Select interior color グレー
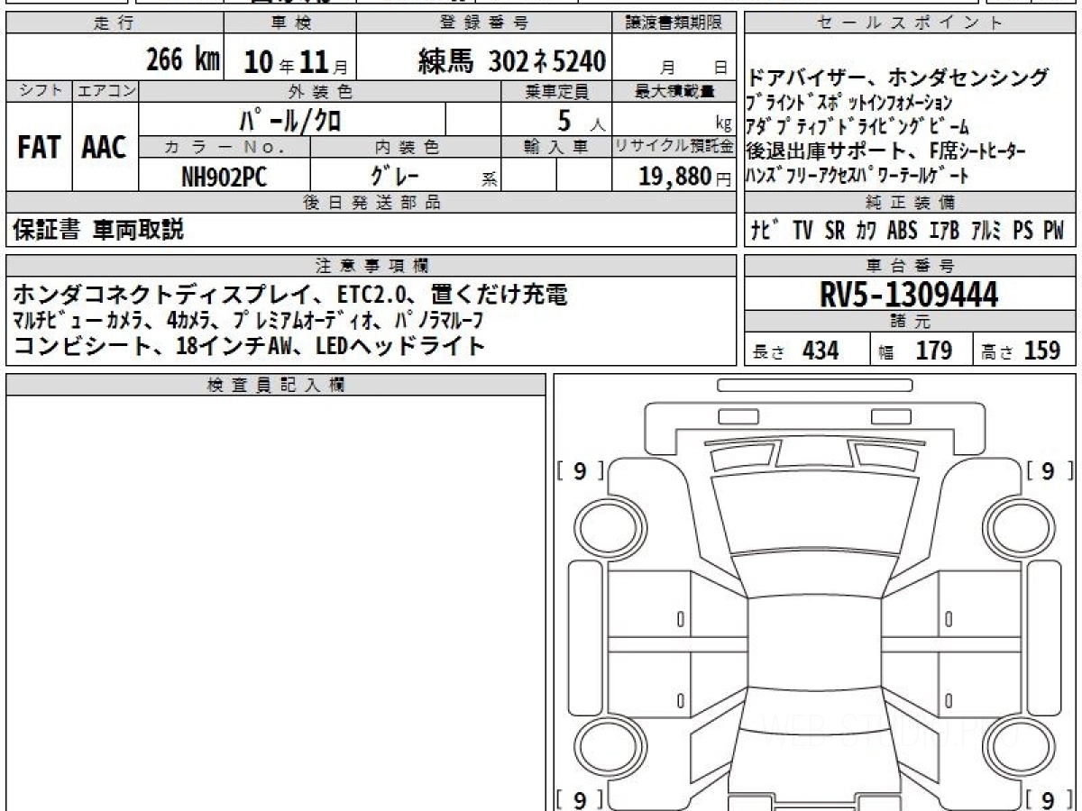 pos(395,175)
